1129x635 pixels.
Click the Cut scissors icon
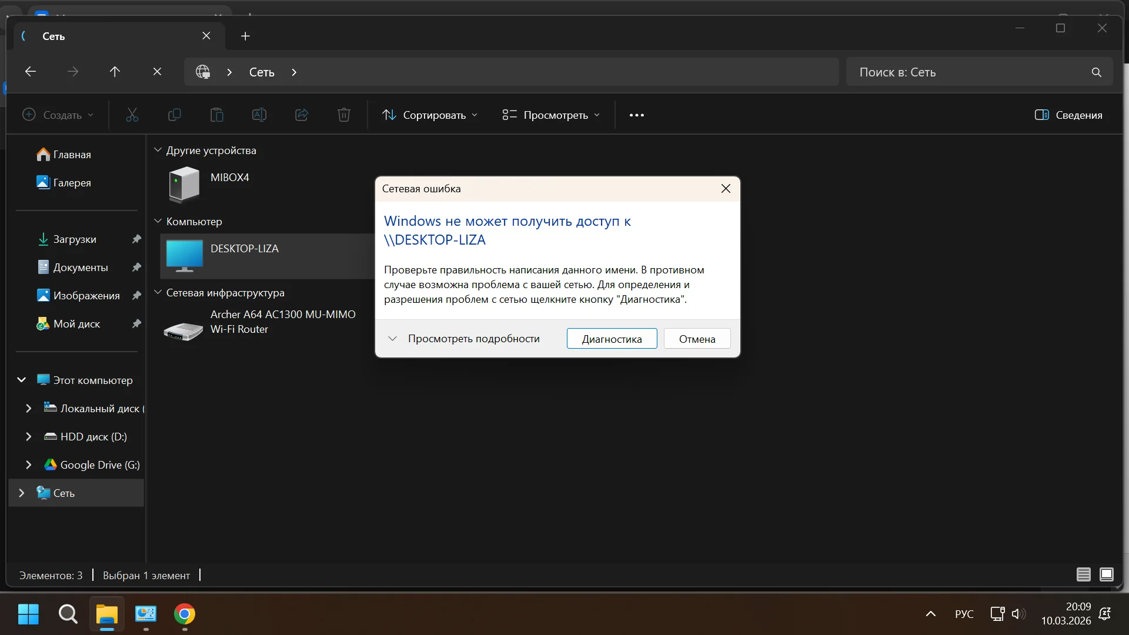pos(132,115)
